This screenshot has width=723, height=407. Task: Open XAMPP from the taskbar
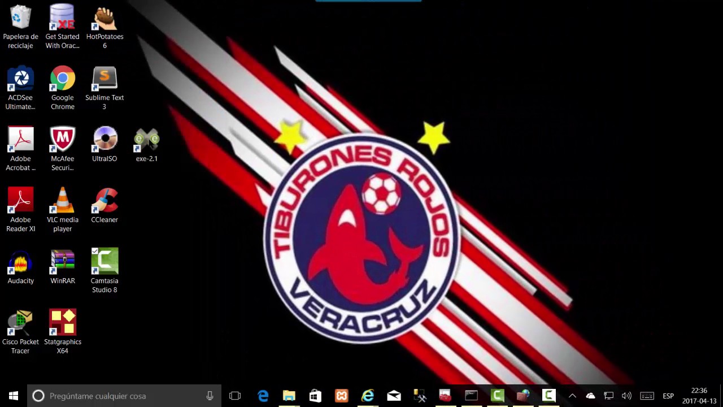click(342, 396)
